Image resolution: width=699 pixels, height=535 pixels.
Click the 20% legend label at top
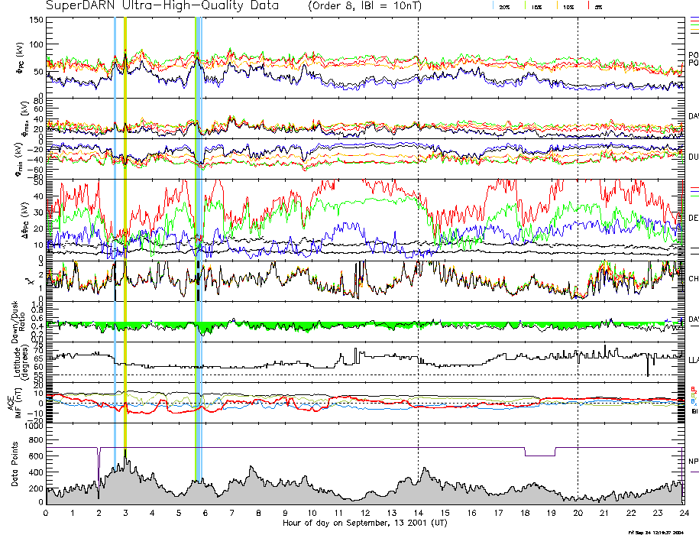[505, 6]
